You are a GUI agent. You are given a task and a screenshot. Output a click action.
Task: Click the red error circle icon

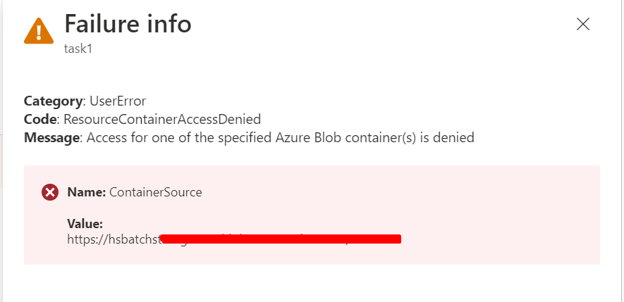(x=49, y=192)
